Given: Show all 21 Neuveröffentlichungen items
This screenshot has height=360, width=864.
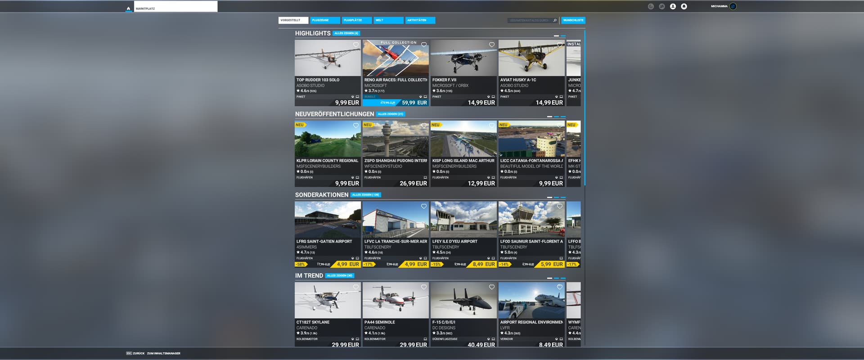Looking at the screenshot, I should click(x=391, y=114).
